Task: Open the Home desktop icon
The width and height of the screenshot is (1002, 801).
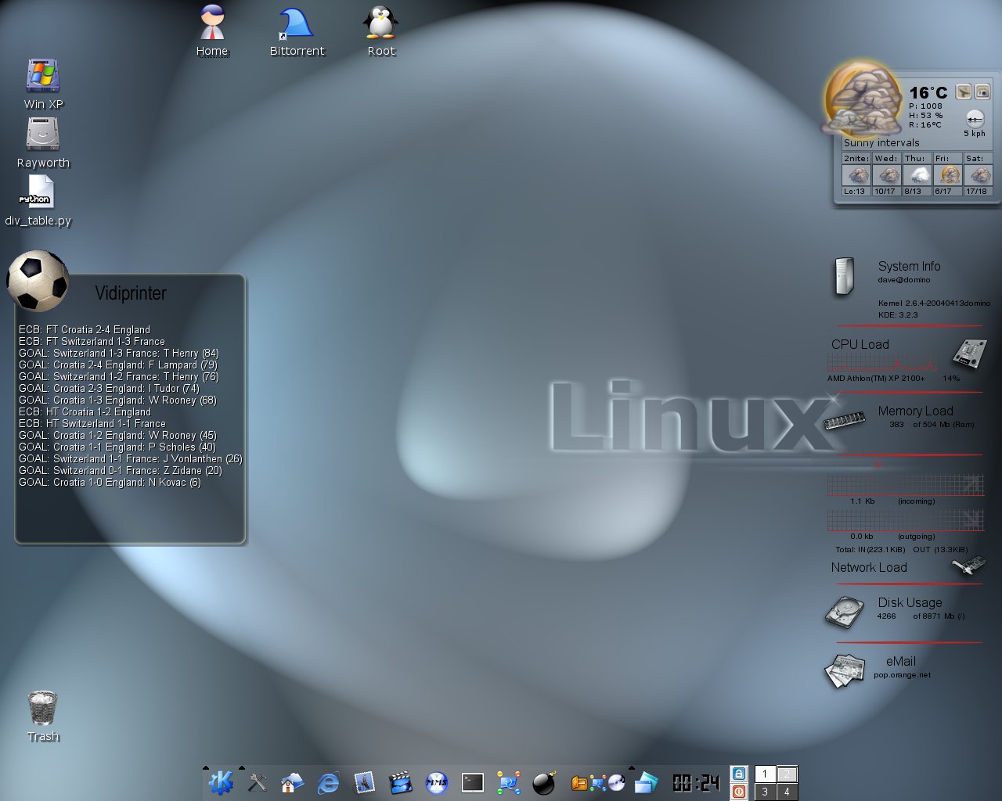Action: (x=212, y=31)
